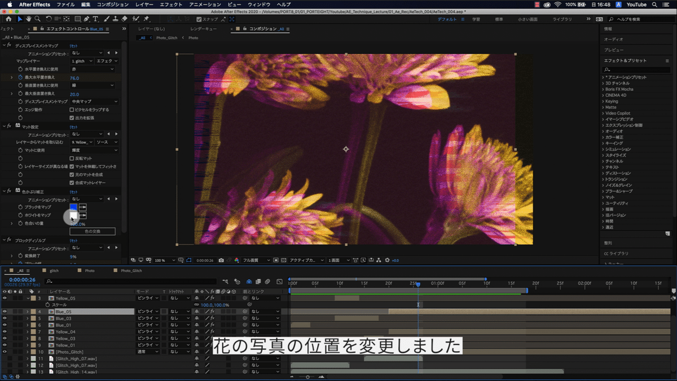Hide the Blue_05 layer eye
This screenshot has height=381, width=677.
pyautogui.click(x=5, y=311)
